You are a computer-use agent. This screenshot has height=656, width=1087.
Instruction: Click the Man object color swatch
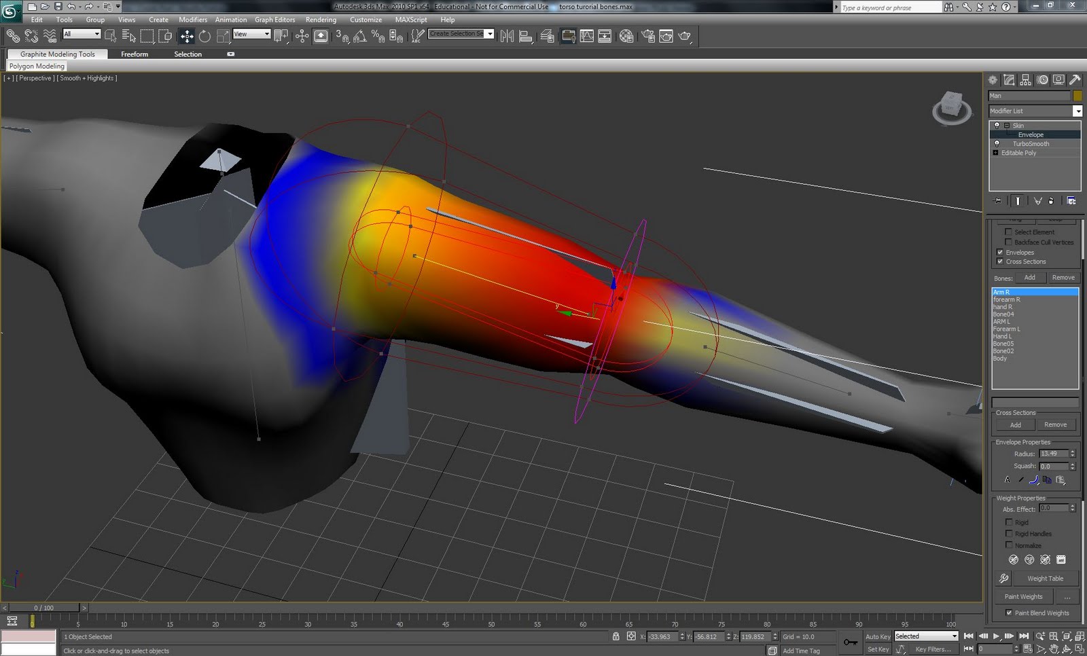[x=1077, y=95]
